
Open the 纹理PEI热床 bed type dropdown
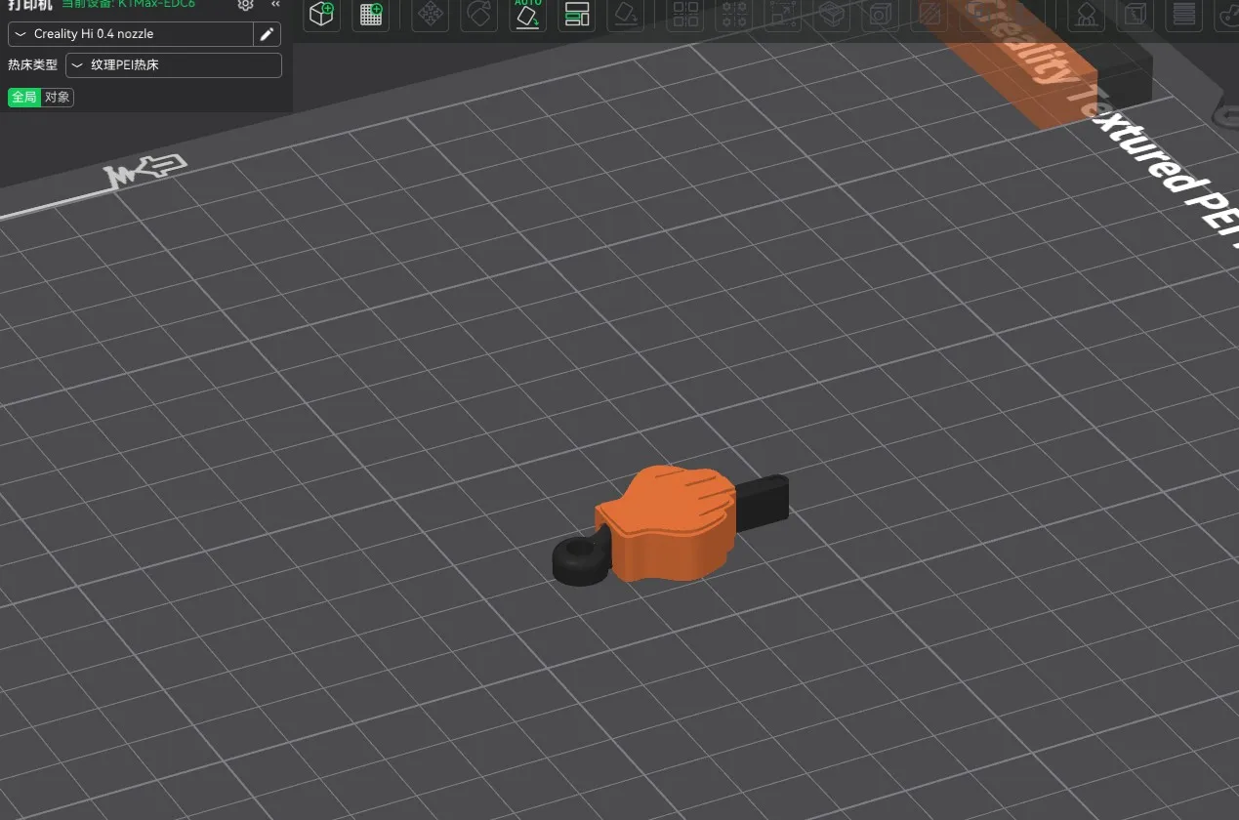(174, 65)
